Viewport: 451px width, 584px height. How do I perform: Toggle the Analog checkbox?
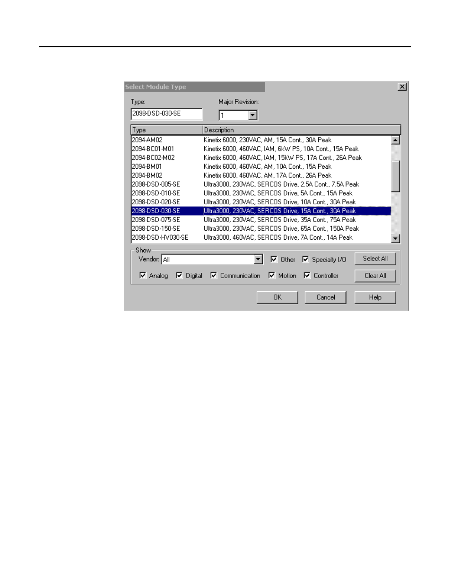point(143,275)
